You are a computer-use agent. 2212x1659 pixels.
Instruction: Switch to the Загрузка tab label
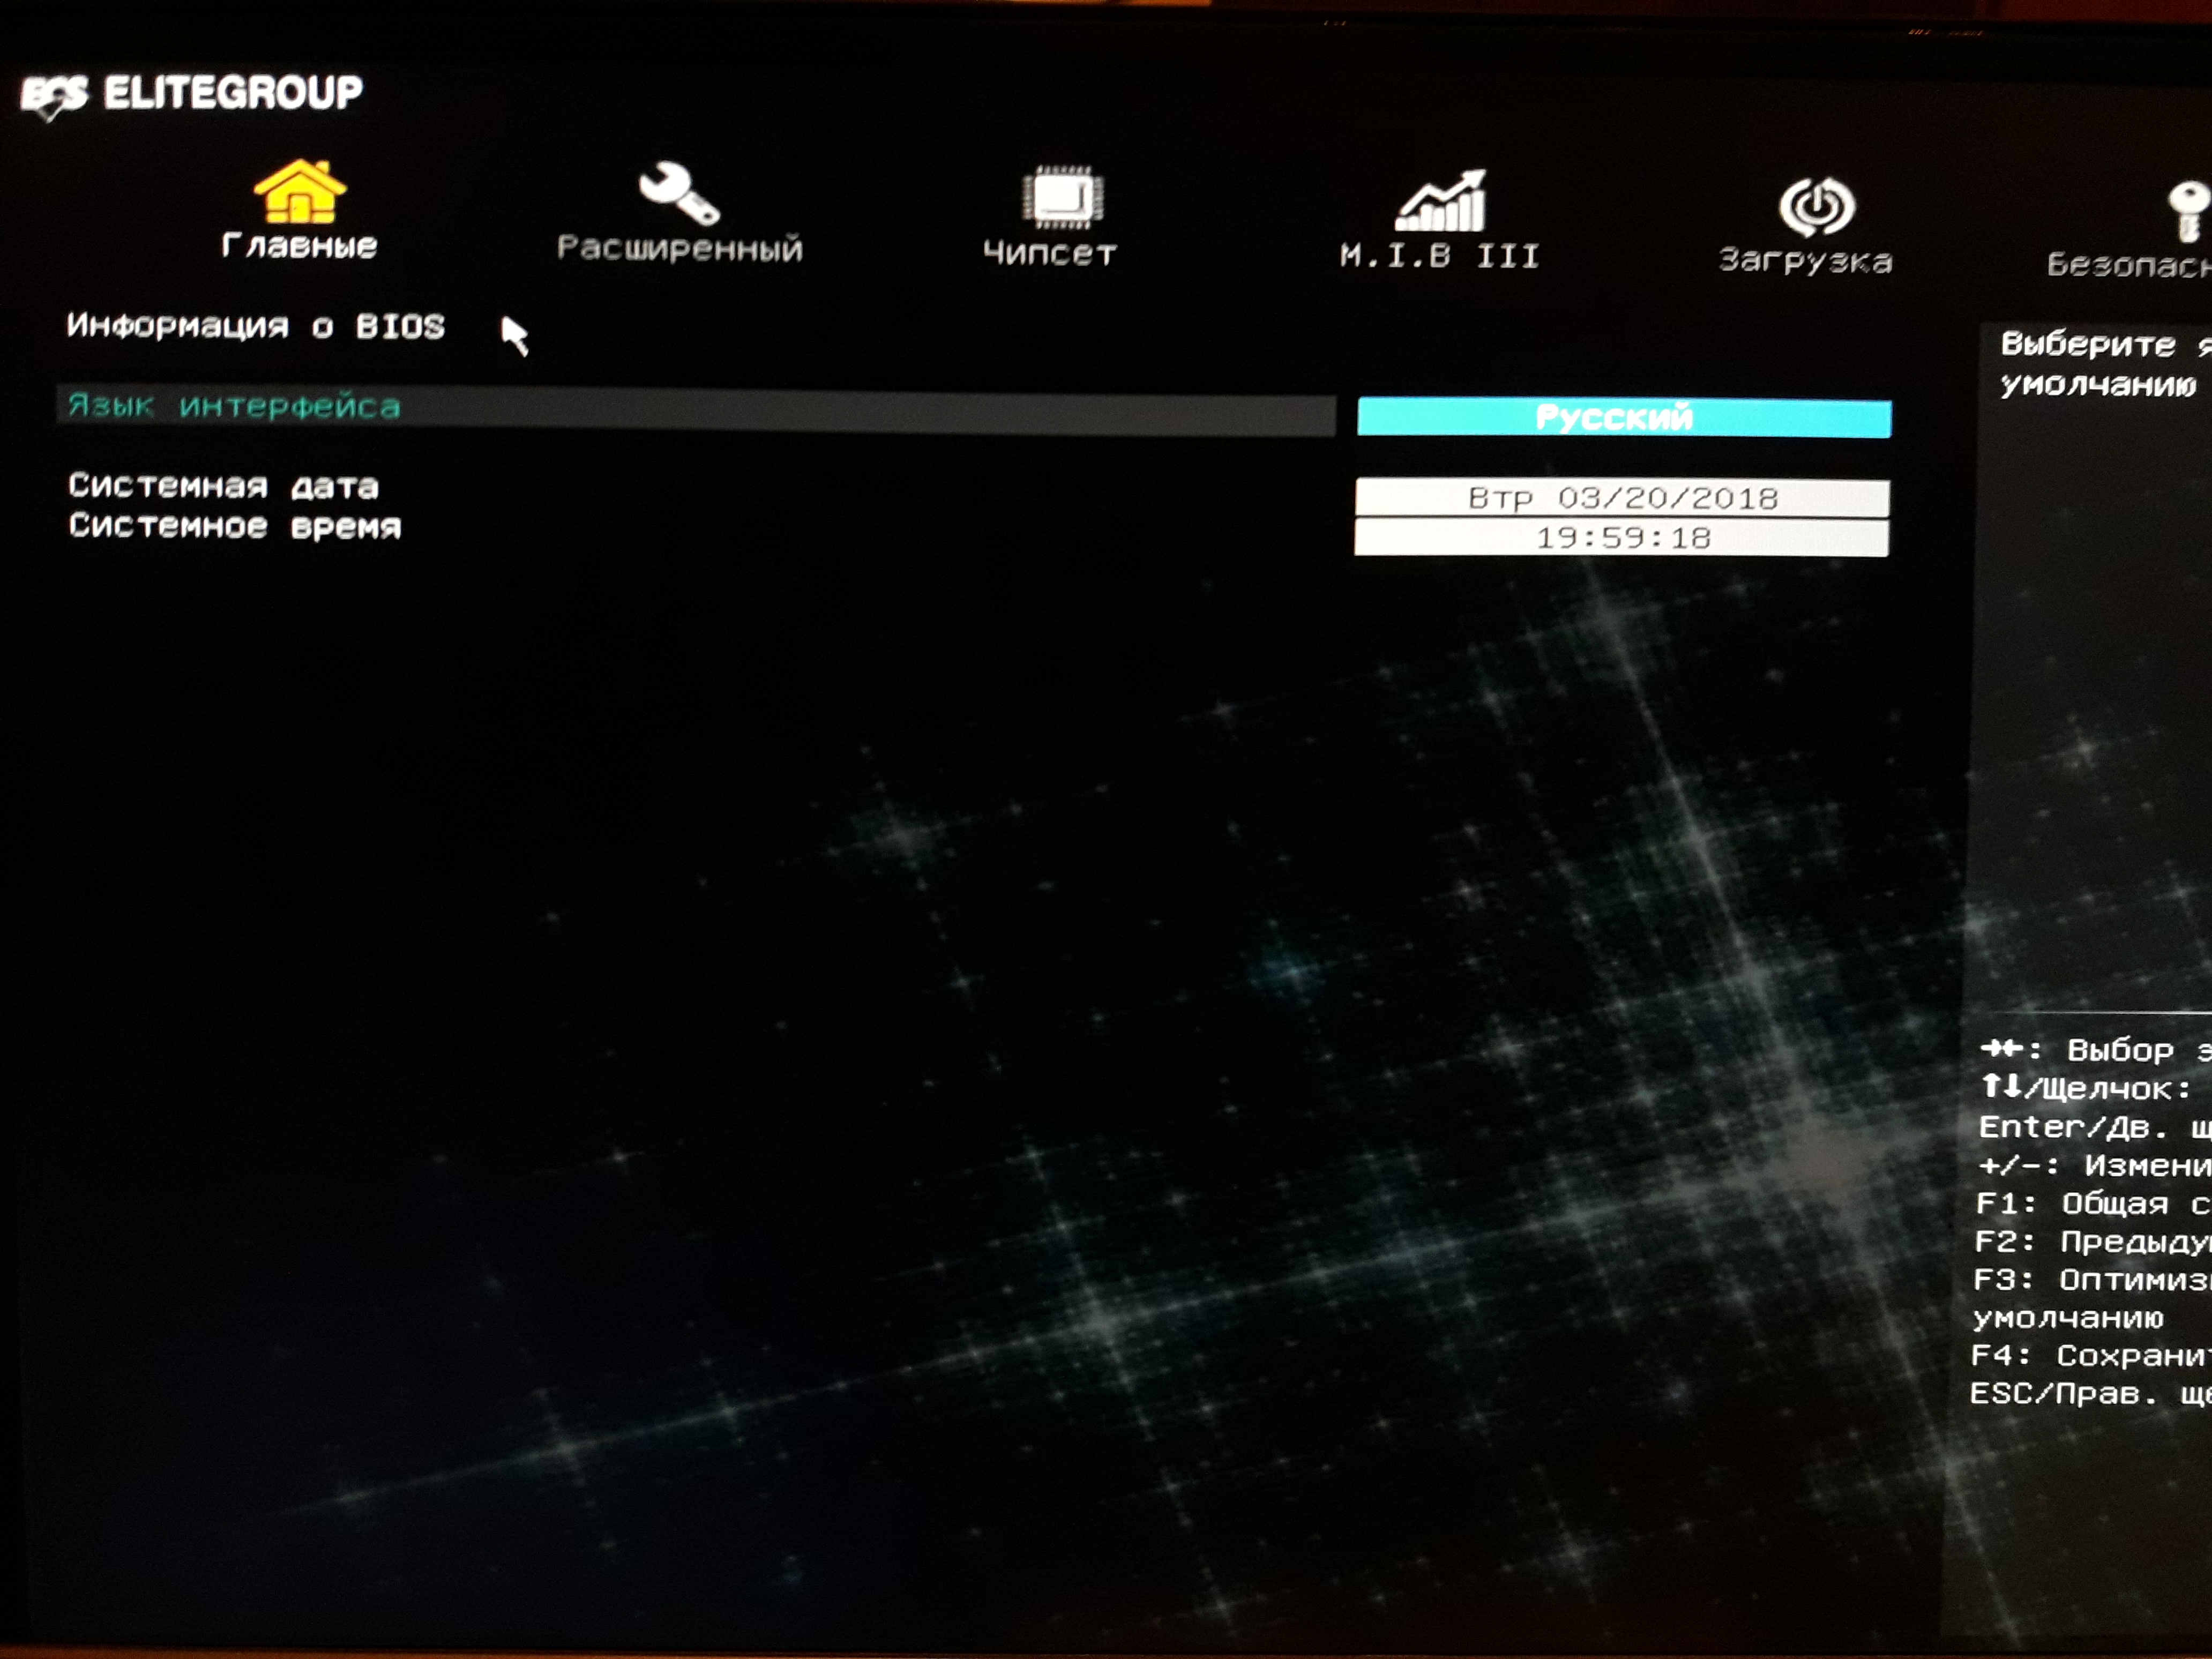(1805, 261)
